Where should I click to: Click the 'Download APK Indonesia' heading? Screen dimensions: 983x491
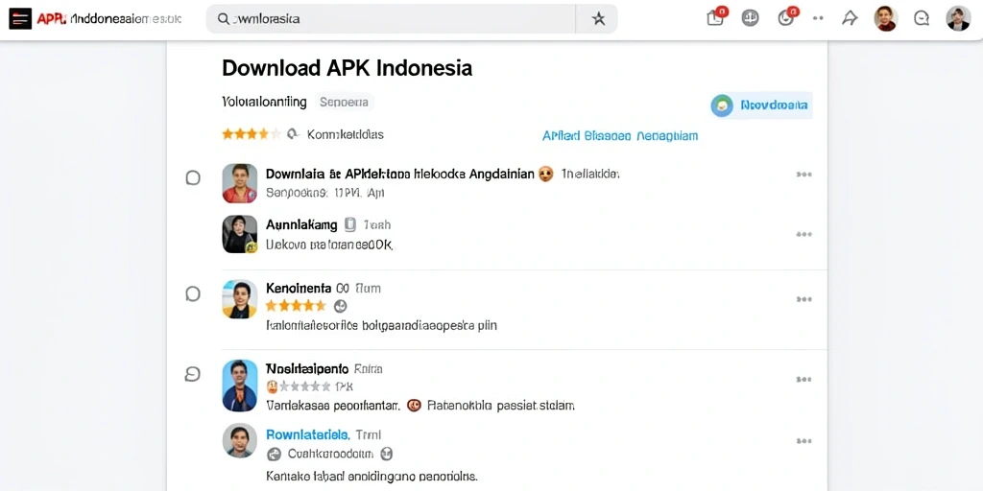pyautogui.click(x=347, y=68)
